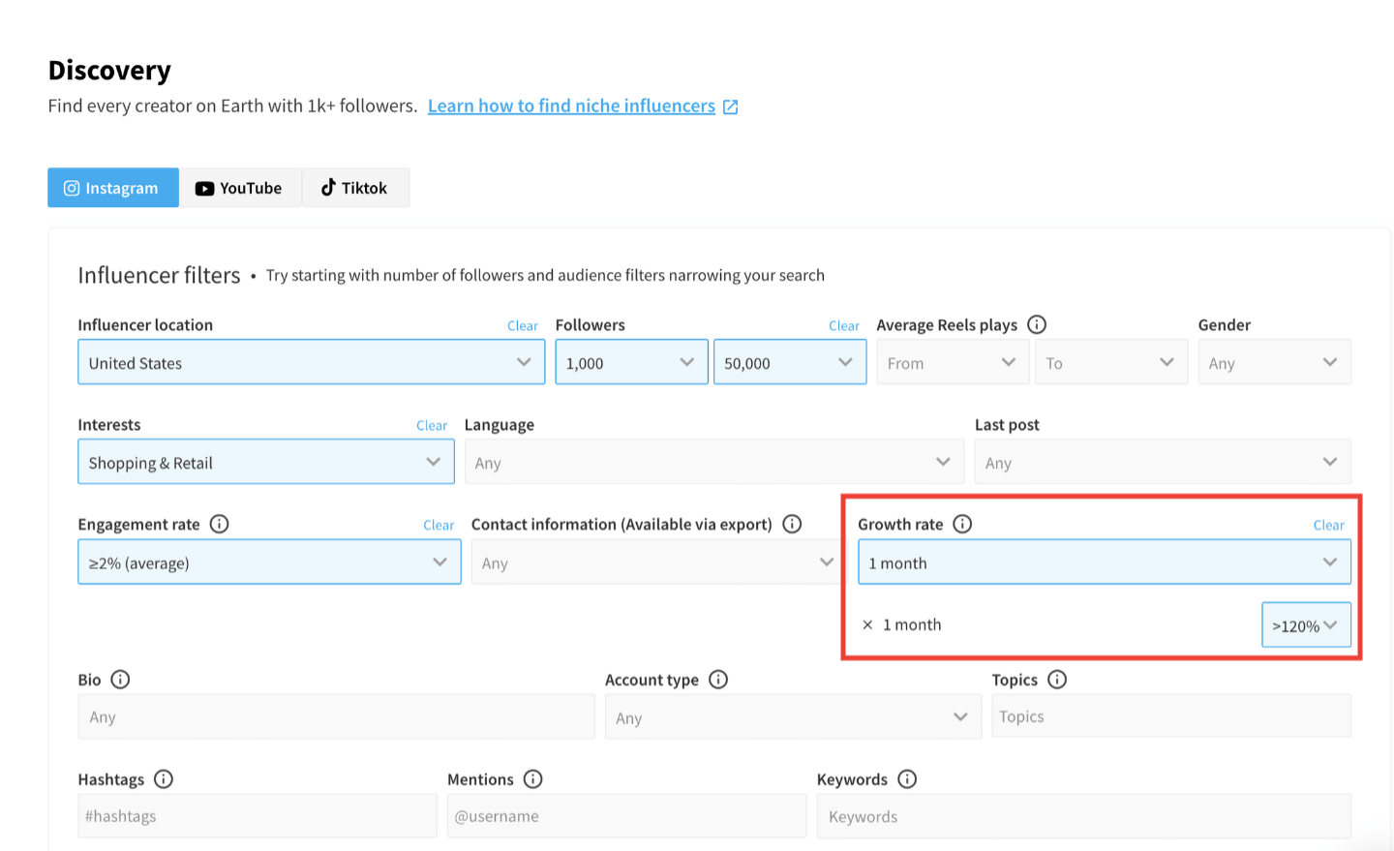Click Growth rate info icon
Screen dimensions: 1394x851
[962, 524]
